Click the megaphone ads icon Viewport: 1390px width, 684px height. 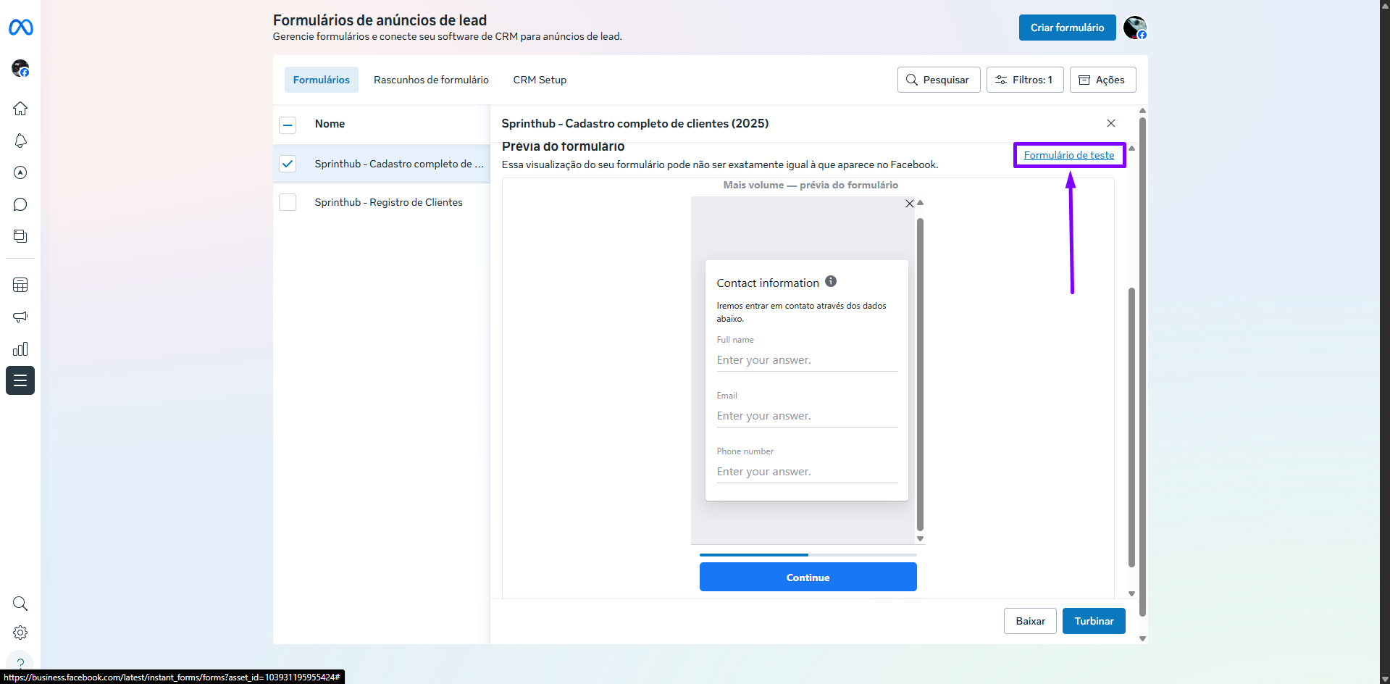(x=20, y=317)
